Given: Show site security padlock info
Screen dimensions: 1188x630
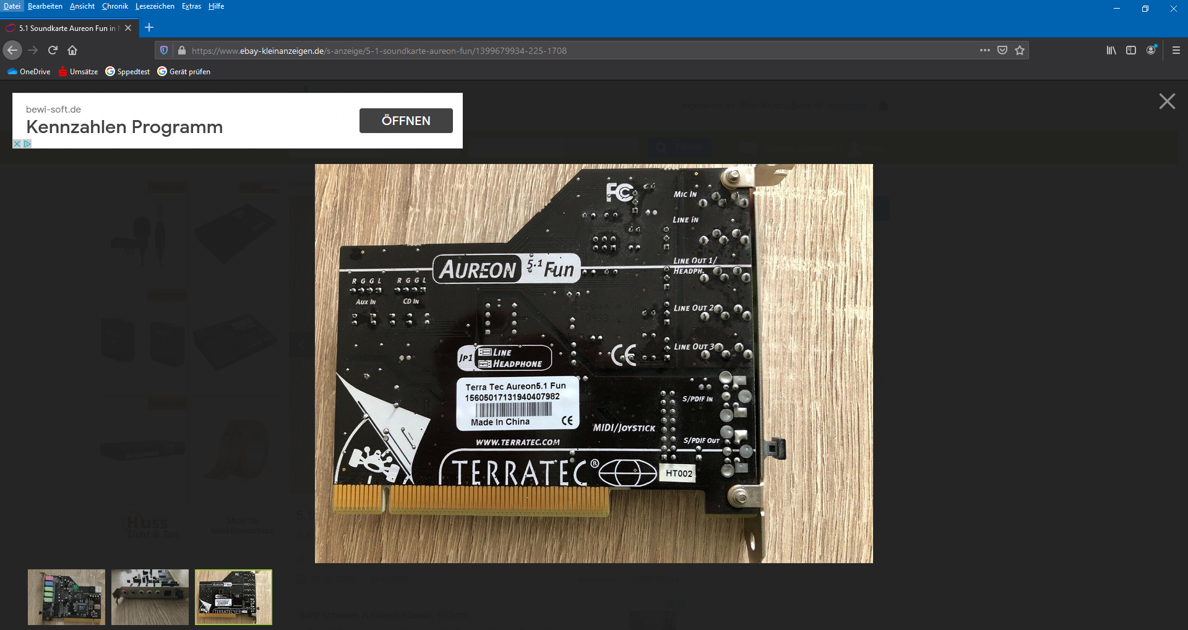Looking at the screenshot, I should (181, 50).
